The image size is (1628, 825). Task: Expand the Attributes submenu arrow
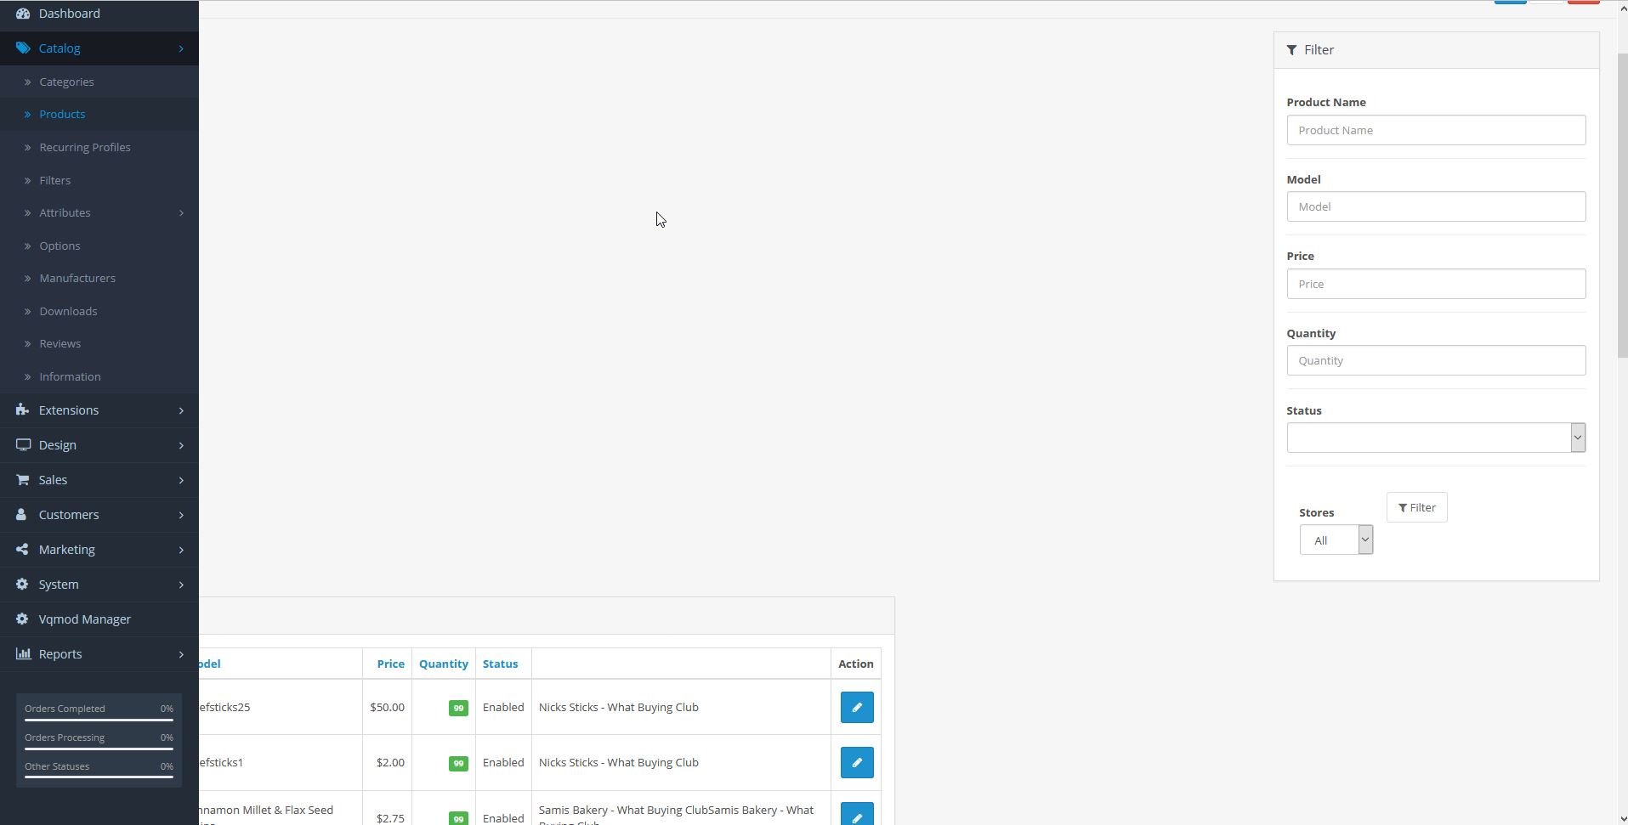click(181, 213)
